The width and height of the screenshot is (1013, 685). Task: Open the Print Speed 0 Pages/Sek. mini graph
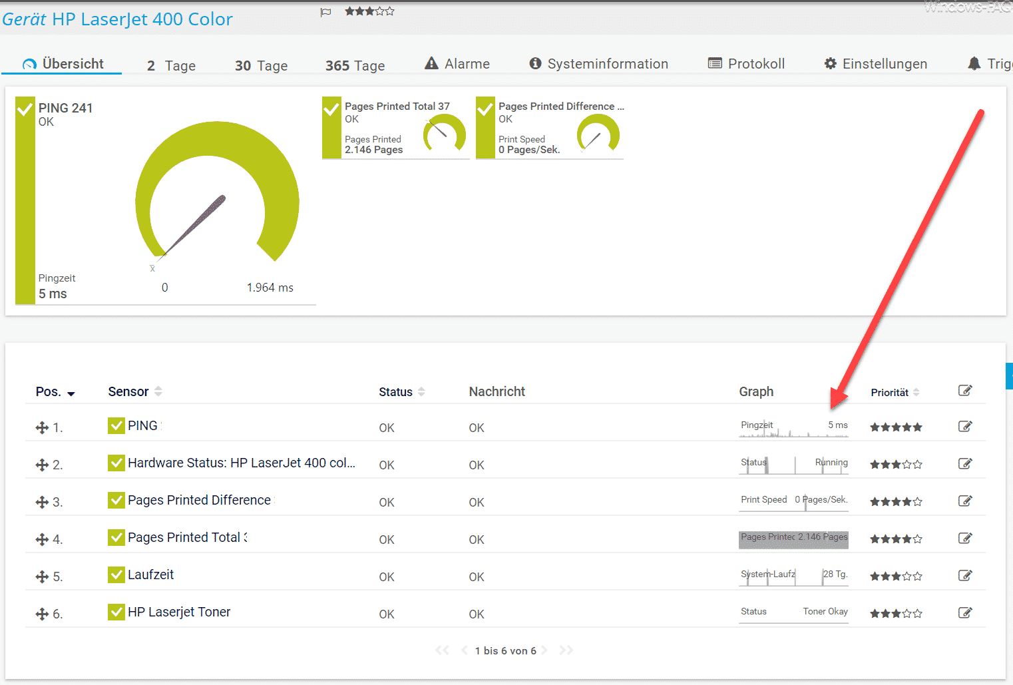(793, 502)
